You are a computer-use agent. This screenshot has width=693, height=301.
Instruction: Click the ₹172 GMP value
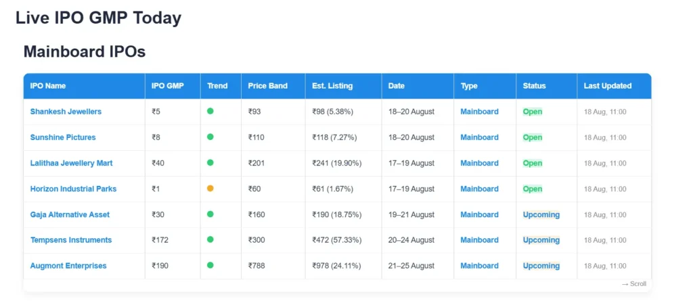tap(160, 240)
